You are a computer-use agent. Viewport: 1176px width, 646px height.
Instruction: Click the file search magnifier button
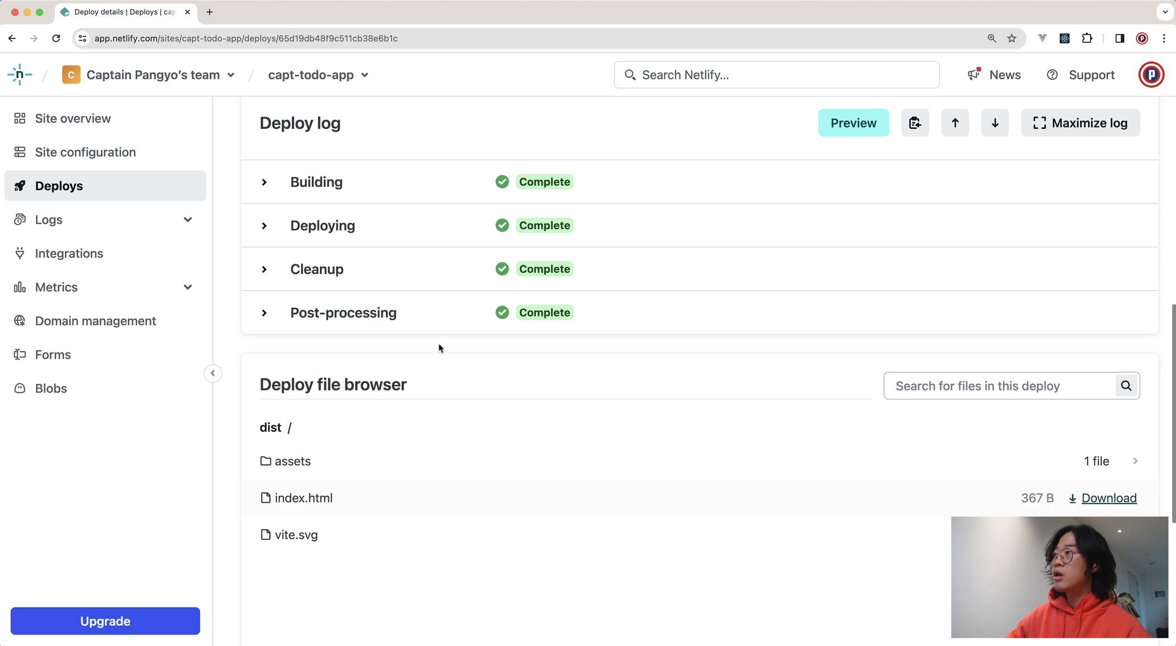pos(1126,386)
